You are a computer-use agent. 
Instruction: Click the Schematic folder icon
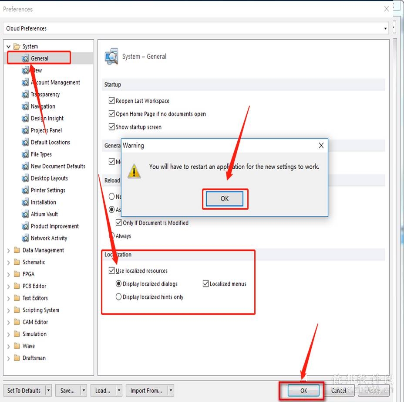coord(17,262)
